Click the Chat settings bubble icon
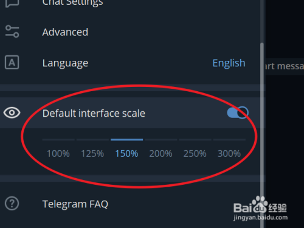This screenshot has height=228, width=304. click(x=12, y=2)
